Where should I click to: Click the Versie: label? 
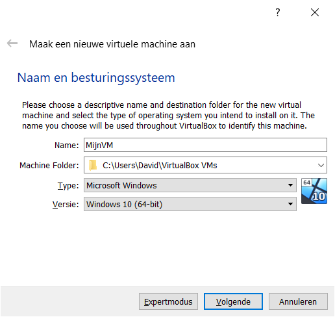pos(66,205)
